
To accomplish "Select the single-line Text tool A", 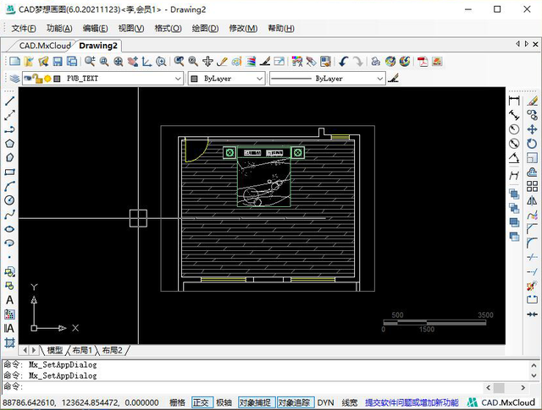I will point(9,300).
